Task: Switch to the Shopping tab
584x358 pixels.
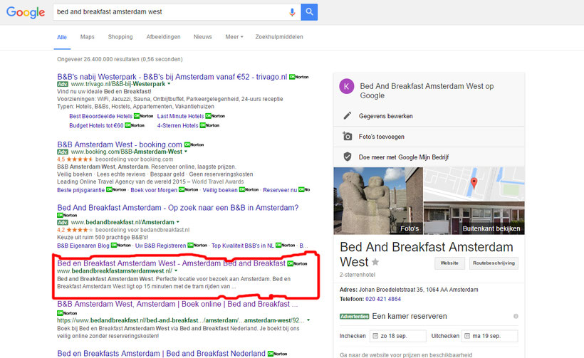Action: point(120,37)
